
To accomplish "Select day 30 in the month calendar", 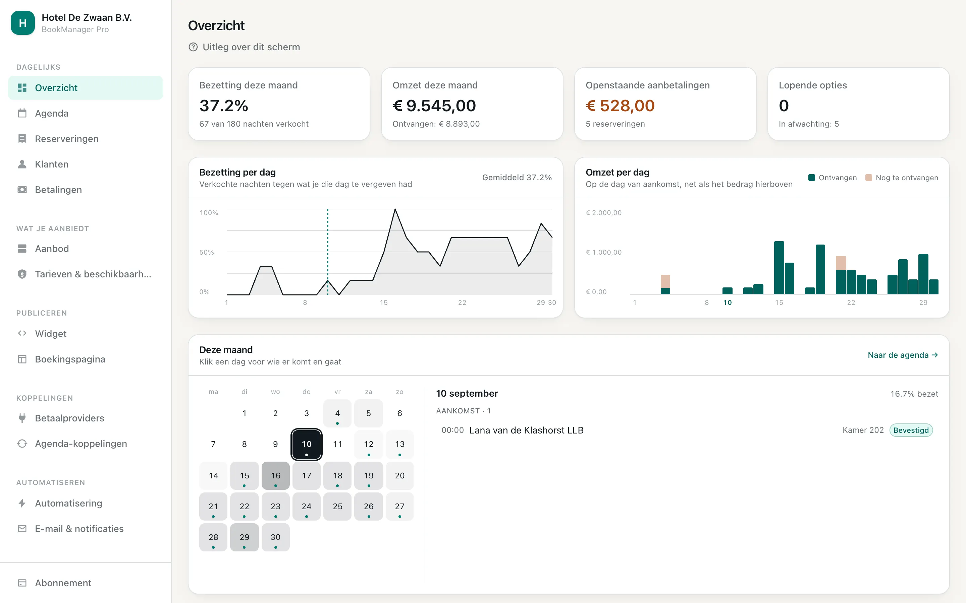I will coord(275,537).
